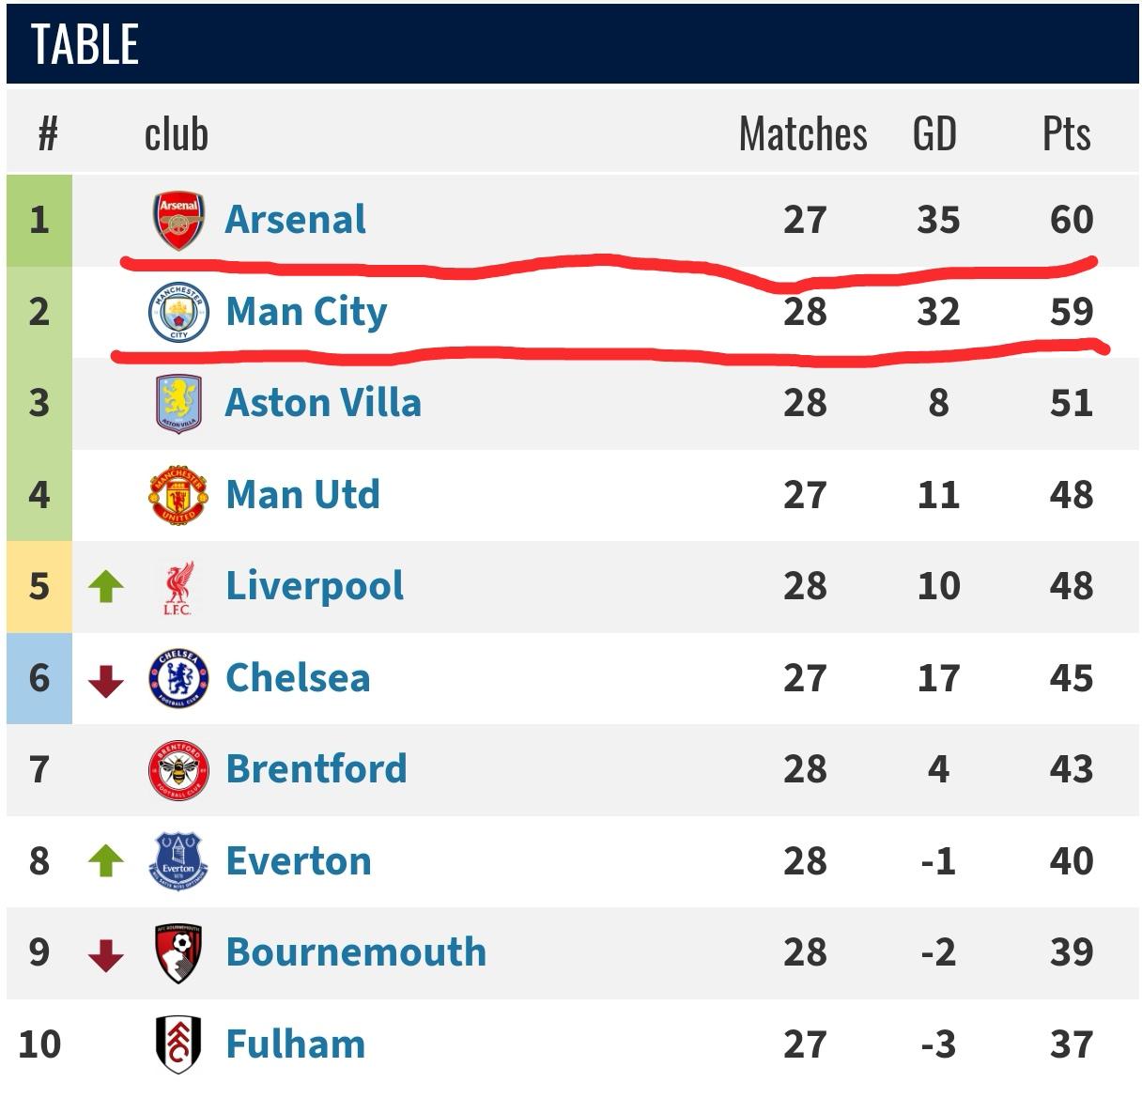Open the Brentford team link
Viewport: 1142px width, 1098px height.
[316, 769]
